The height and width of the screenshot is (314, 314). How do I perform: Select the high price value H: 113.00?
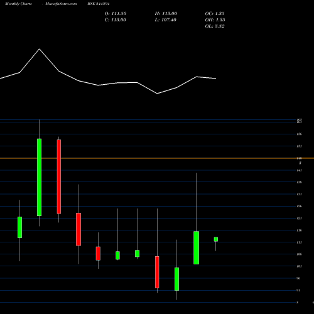pos(166,14)
